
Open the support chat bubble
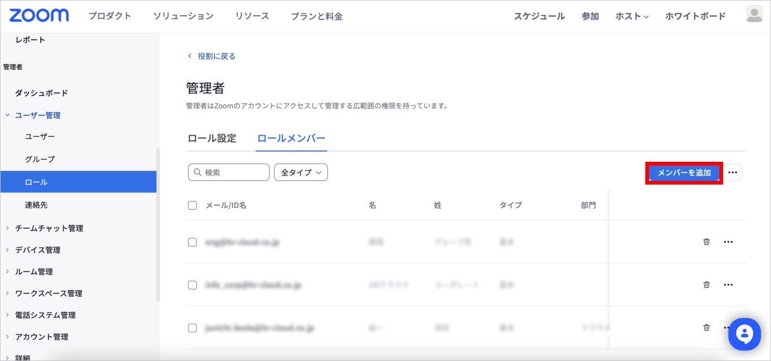point(744,334)
